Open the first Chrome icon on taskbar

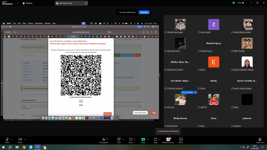24,147
